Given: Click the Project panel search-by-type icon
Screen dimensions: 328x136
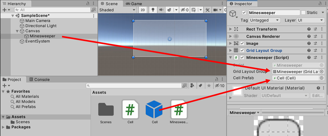Looking at the screenshot, I should [x=192, y=86].
